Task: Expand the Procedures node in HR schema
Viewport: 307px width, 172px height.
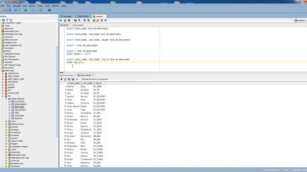Action: coord(6,133)
